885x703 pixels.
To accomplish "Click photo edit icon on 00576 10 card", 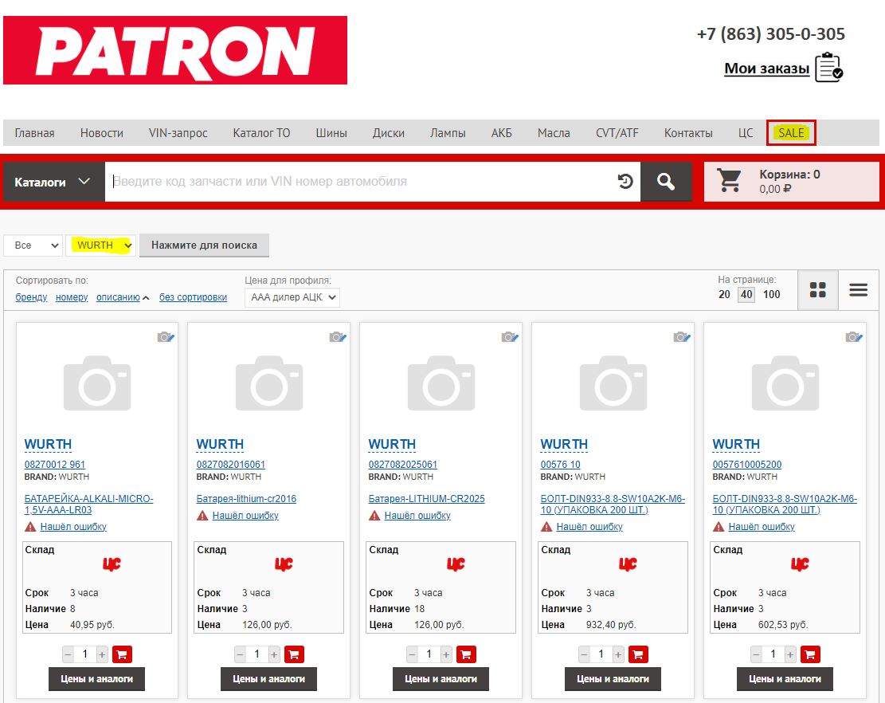I will 683,337.
